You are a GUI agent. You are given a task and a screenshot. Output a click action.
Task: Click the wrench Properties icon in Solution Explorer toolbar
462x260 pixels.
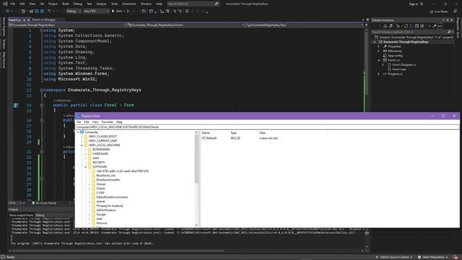[x=435, y=26]
